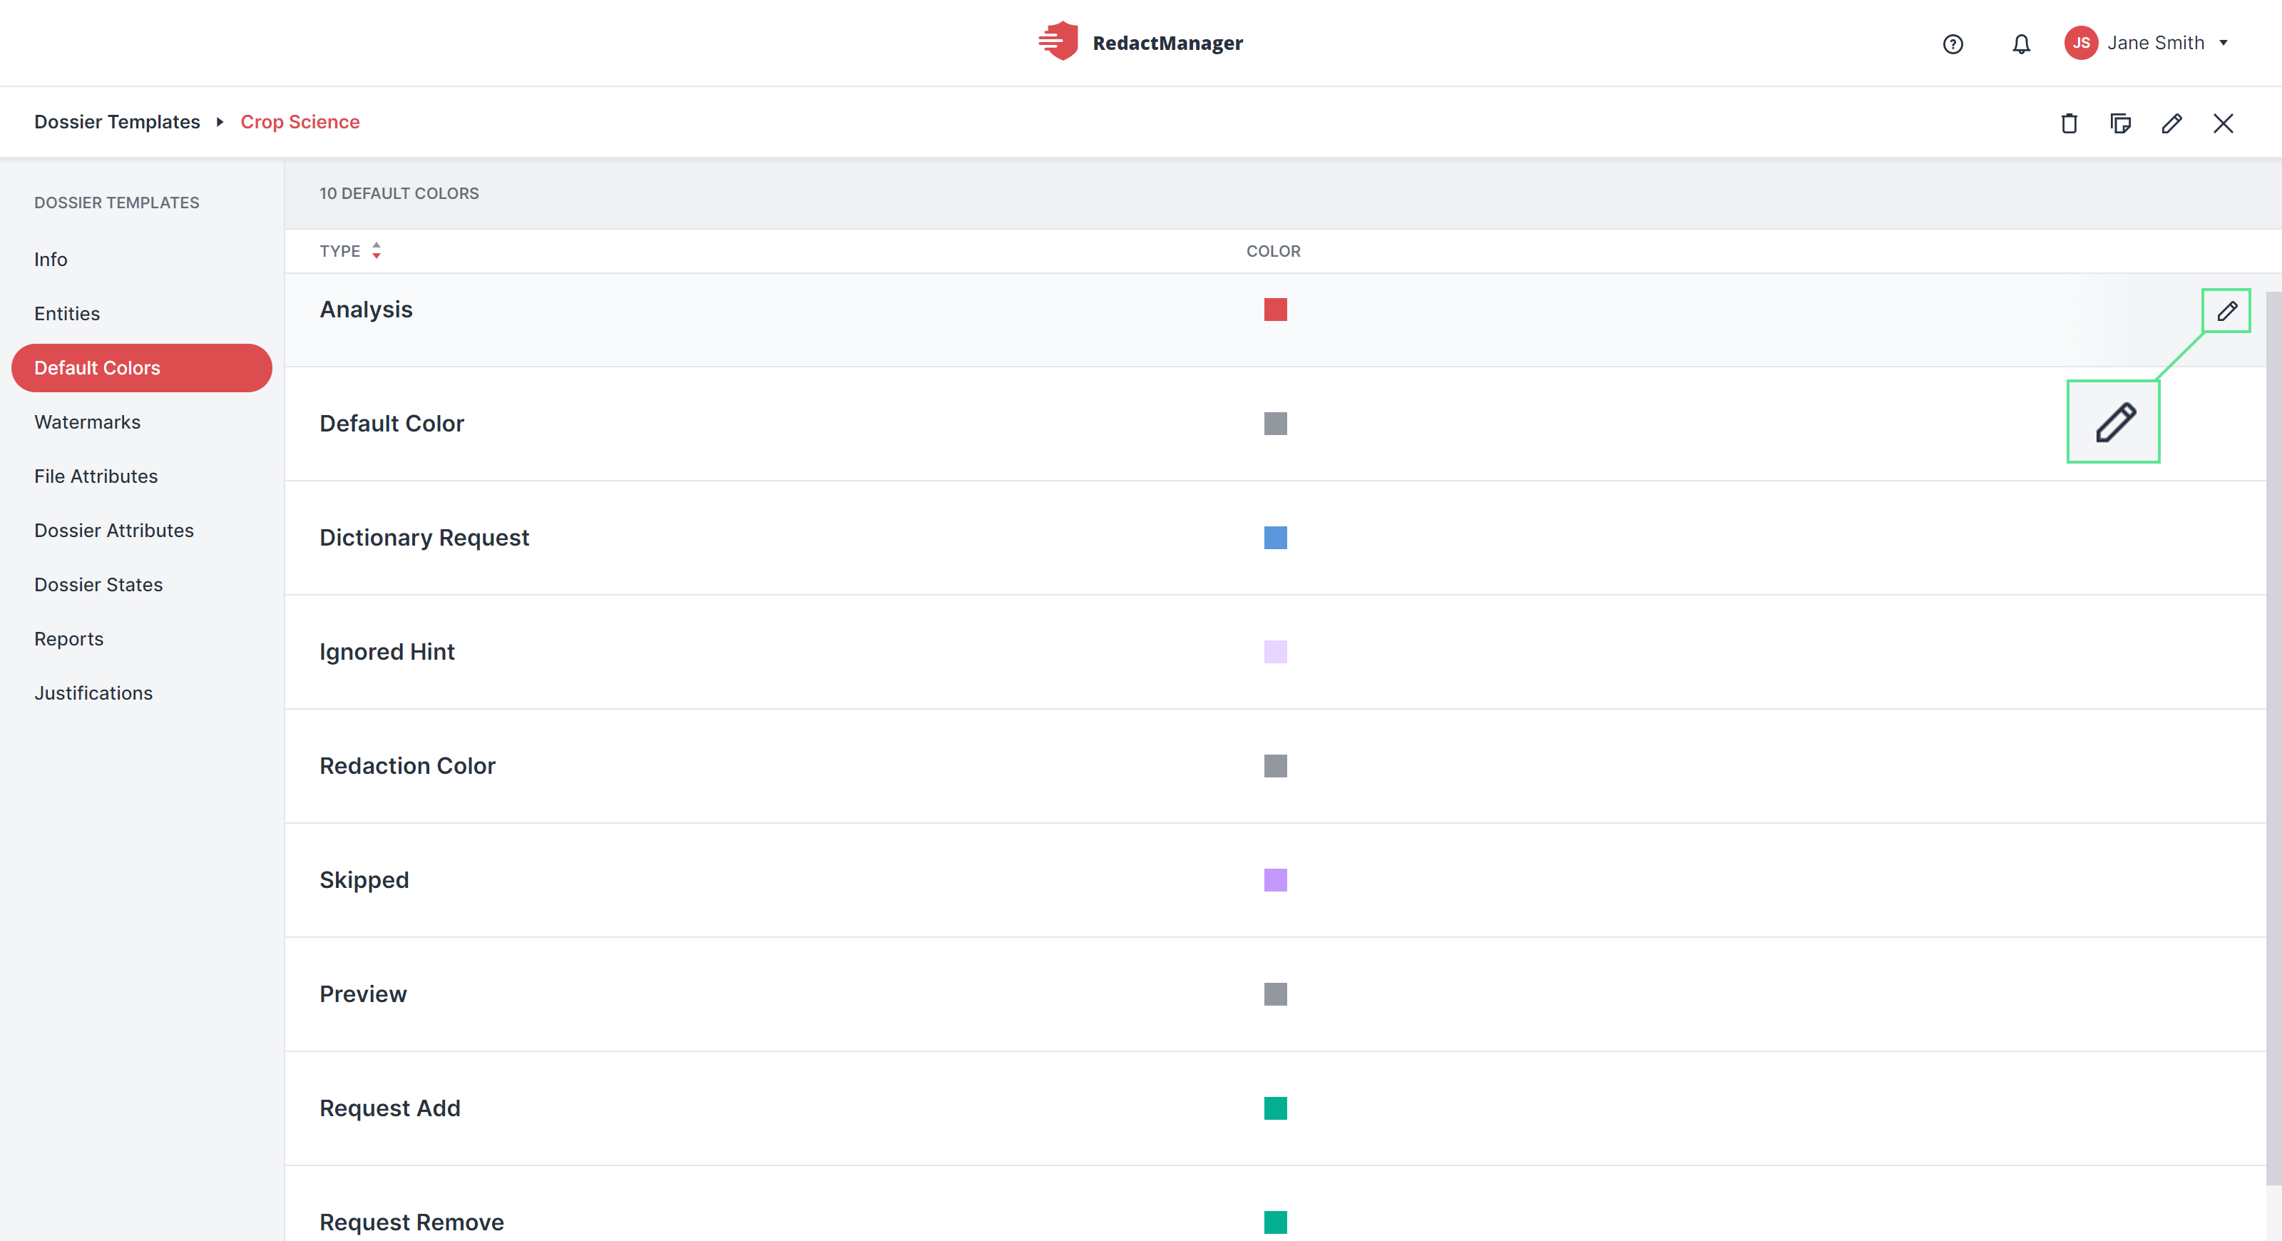
Task: Click the gray Preview swatch
Action: click(x=1275, y=994)
